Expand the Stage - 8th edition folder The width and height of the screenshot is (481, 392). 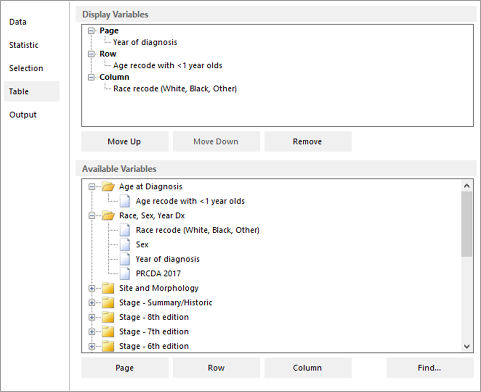pos(91,317)
